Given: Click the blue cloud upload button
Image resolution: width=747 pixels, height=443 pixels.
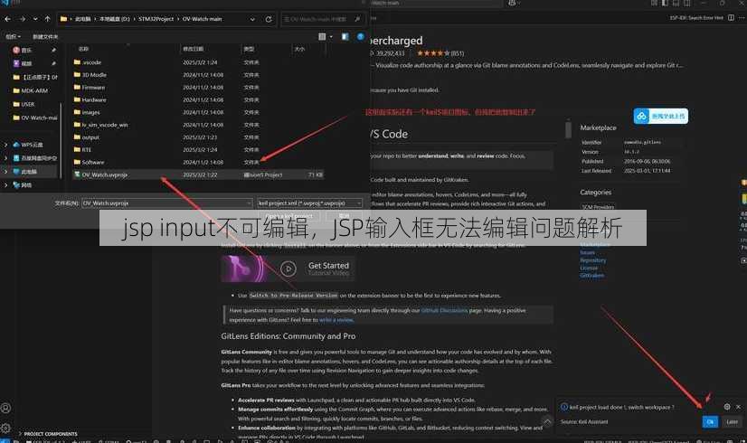Looking at the screenshot, I should pos(661,117).
